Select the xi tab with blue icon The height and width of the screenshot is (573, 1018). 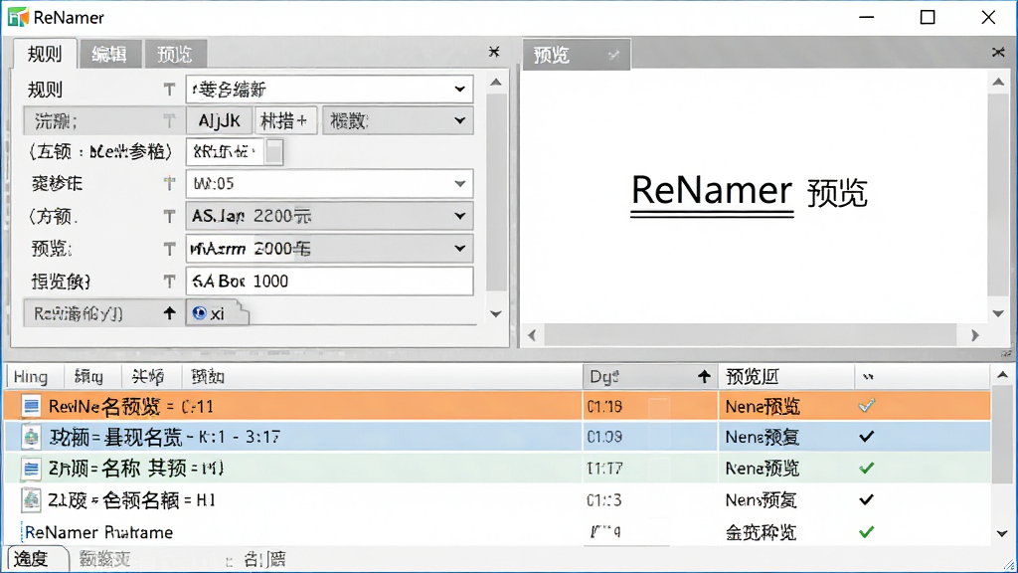click(217, 313)
